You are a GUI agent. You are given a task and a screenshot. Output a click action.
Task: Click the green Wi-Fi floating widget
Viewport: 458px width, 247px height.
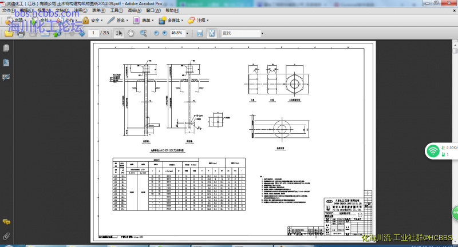pyautogui.click(x=433, y=151)
